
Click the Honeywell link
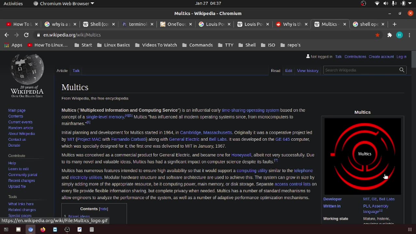(241, 155)
